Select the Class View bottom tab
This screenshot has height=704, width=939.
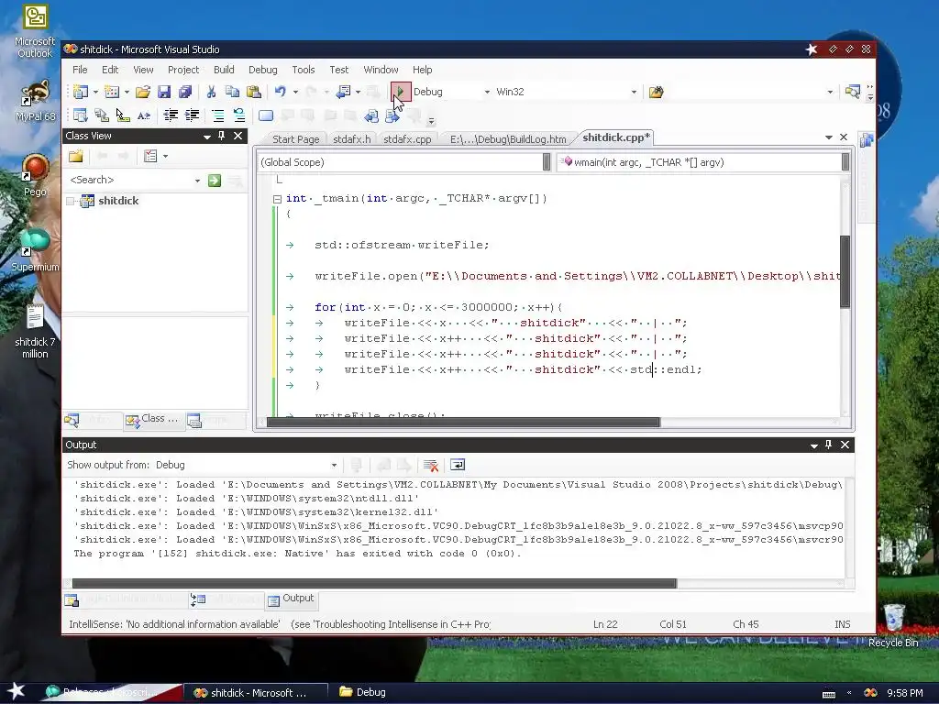(152, 419)
